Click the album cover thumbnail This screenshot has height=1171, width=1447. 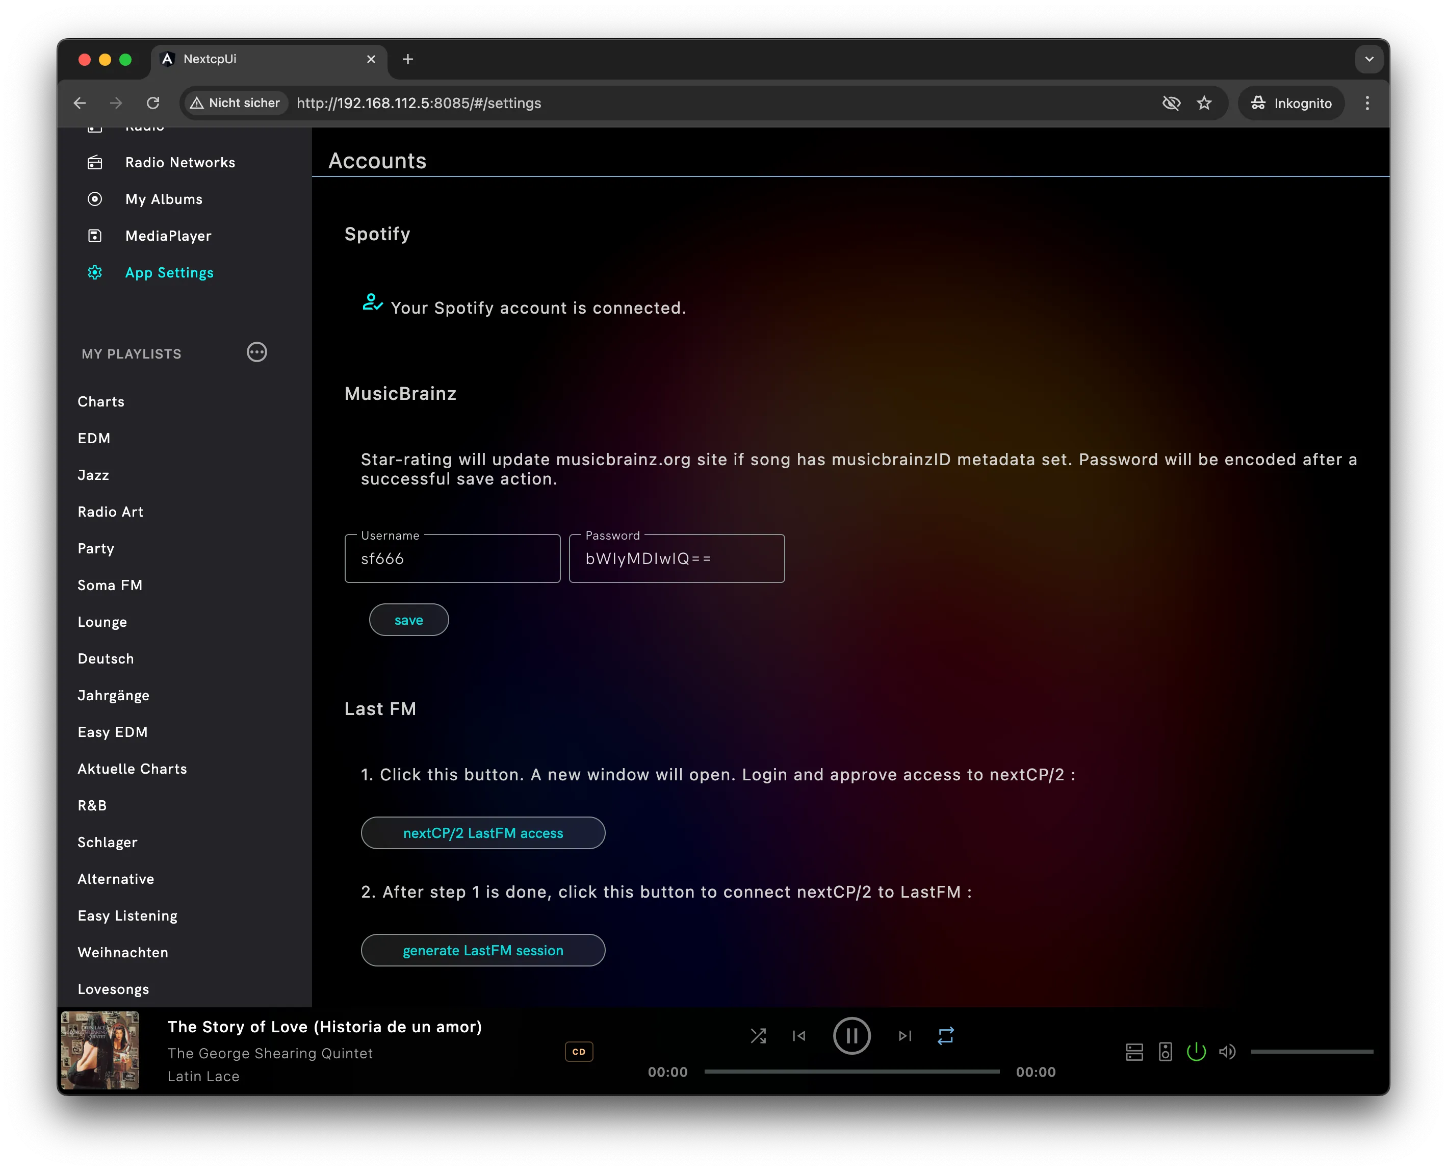tap(100, 1050)
